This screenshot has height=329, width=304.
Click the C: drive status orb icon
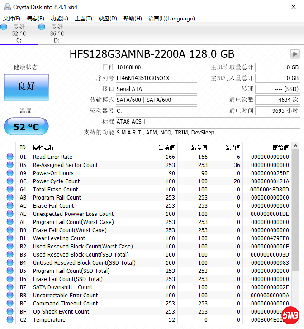click(x=4, y=27)
